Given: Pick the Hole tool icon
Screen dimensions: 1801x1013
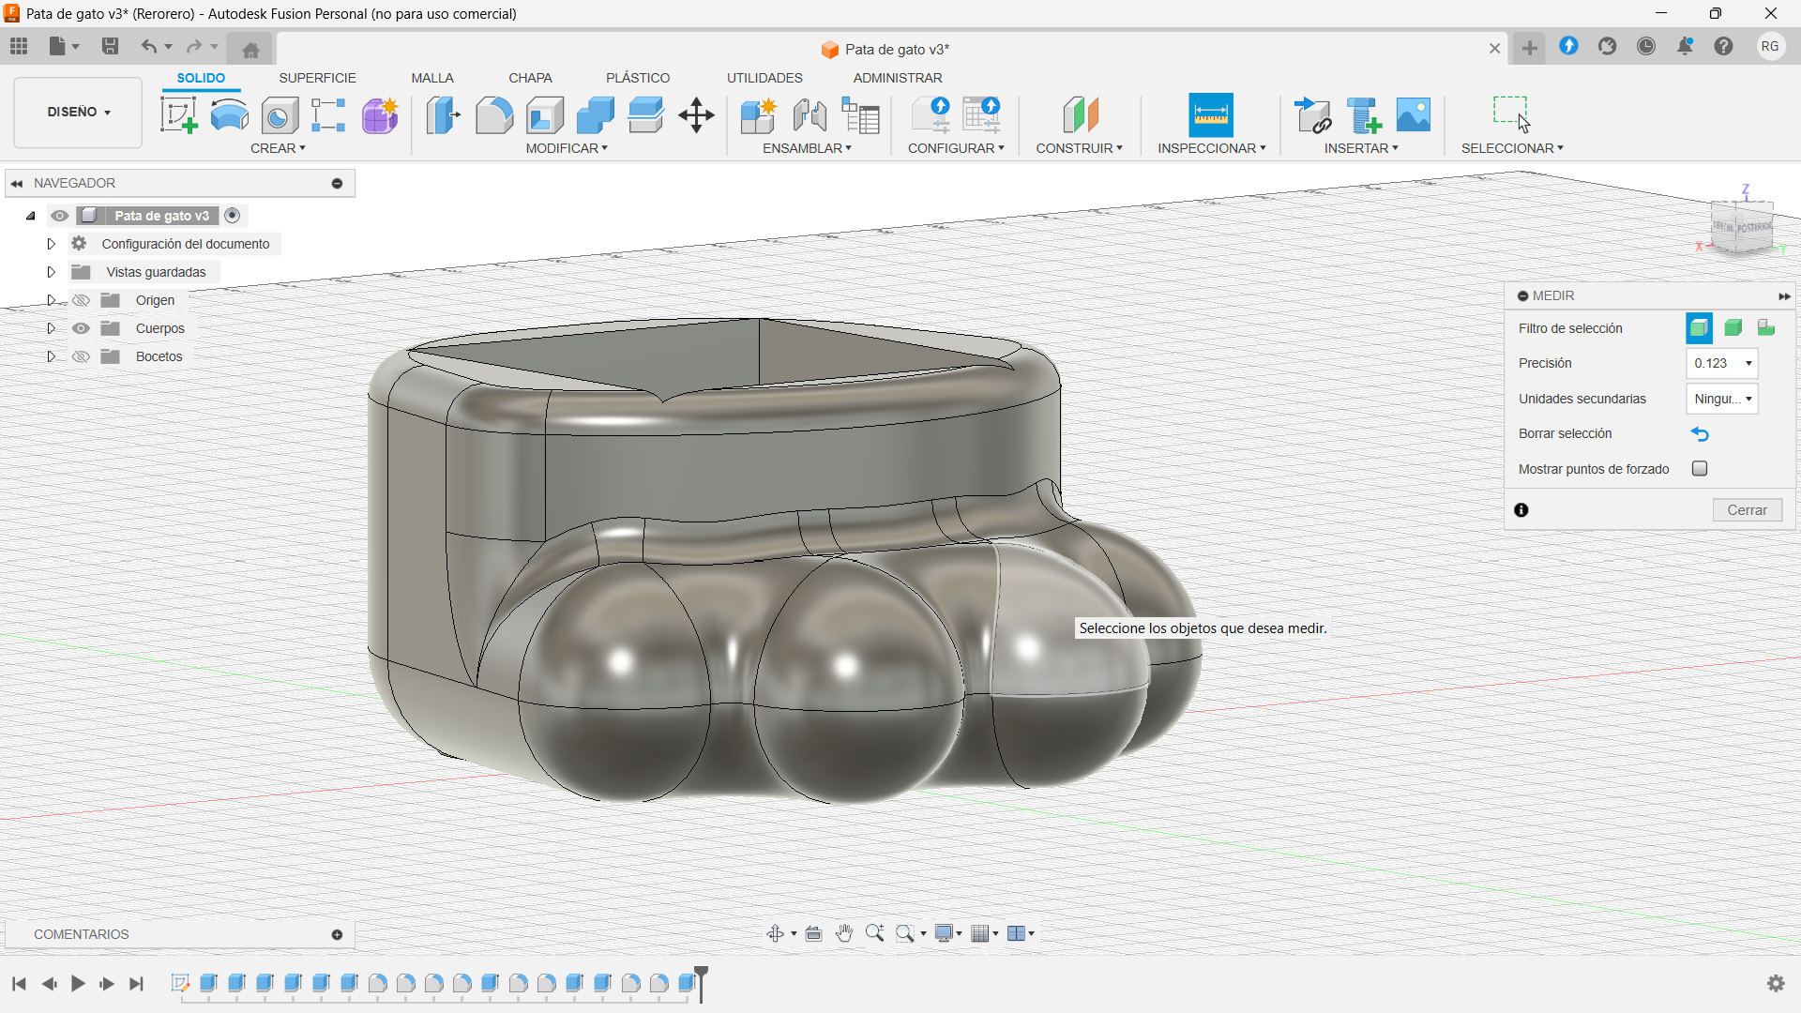Looking at the screenshot, I should (280, 115).
